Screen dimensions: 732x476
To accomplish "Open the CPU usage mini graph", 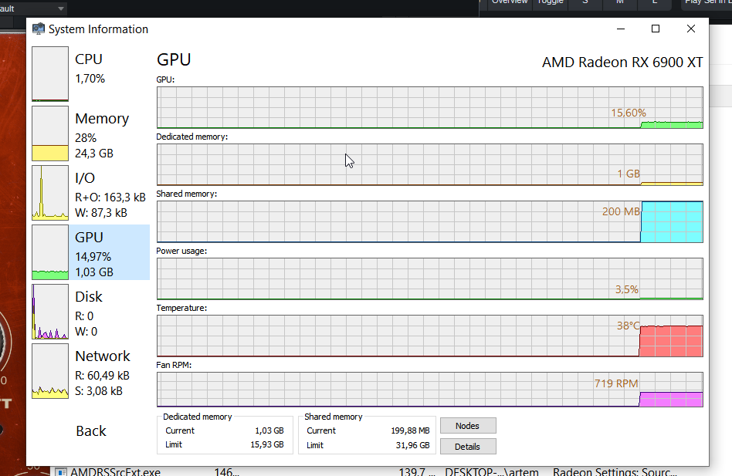I will coord(50,73).
